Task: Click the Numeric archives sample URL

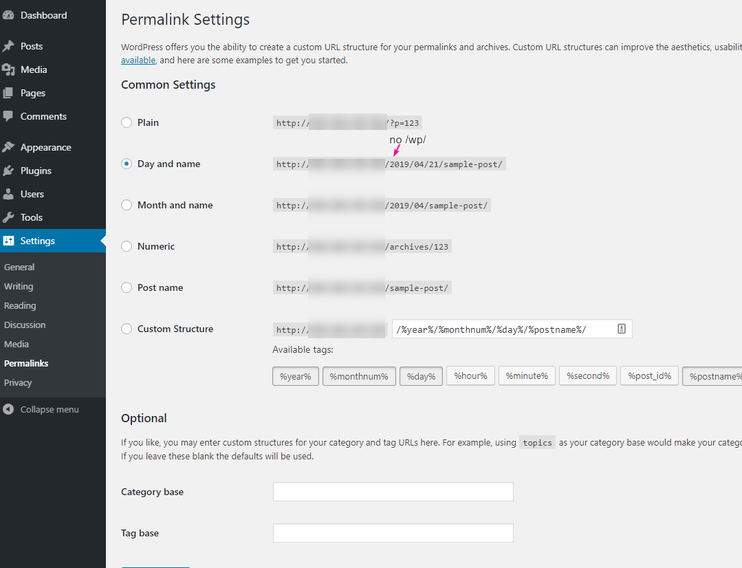Action: pos(362,247)
